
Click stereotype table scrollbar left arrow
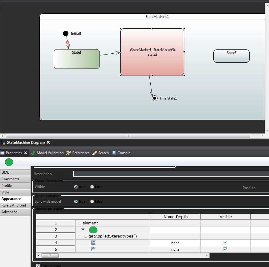click(x=39, y=255)
